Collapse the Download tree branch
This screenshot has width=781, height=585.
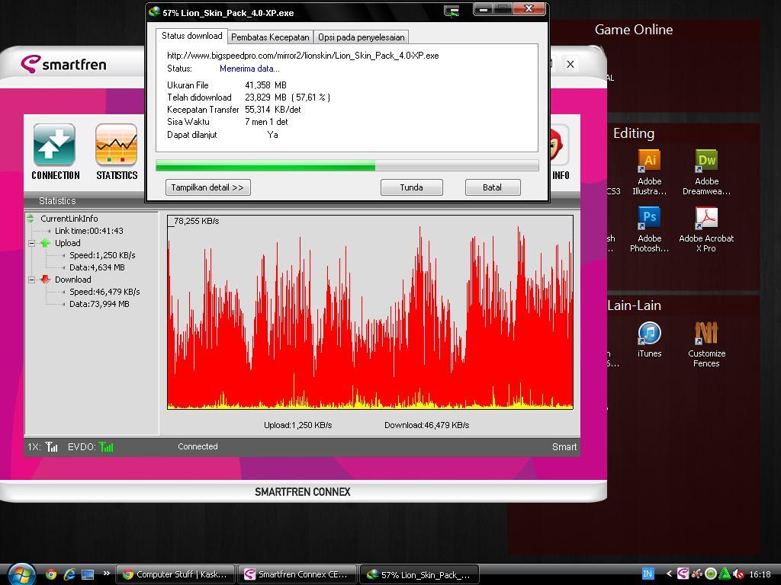pyautogui.click(x=32, y=280)
